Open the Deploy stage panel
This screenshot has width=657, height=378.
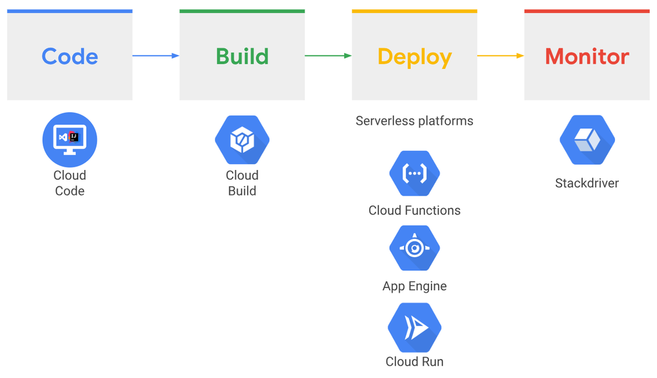pyautogui.click(x=415, y=56)
